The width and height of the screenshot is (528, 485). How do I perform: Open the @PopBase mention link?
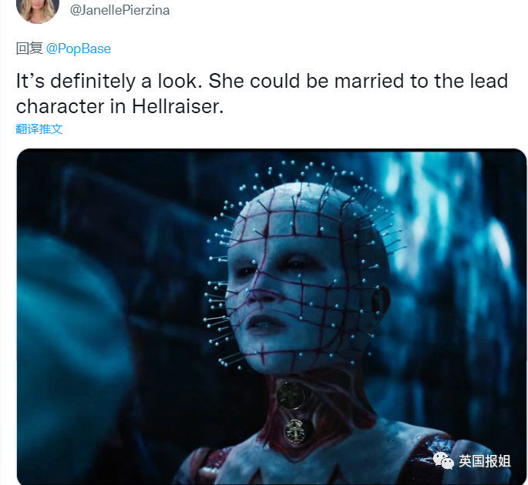(79, 48)
